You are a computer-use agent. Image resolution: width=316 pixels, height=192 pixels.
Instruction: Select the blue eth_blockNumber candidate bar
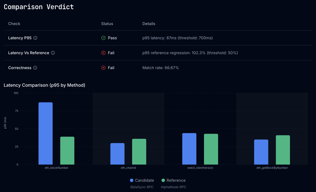click(x=45, y=133)
